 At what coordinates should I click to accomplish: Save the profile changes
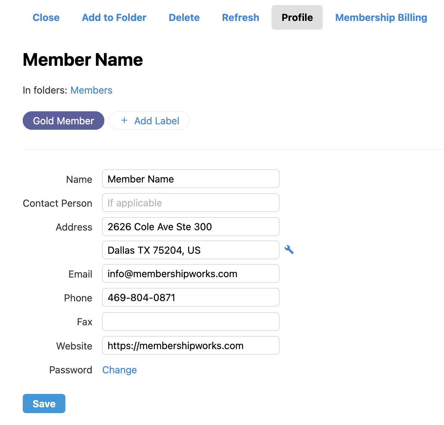pos(44,403)
